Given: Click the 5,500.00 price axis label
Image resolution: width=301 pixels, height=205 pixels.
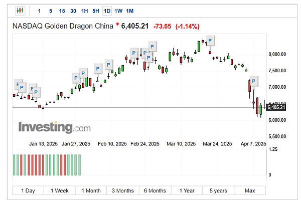Looking at the screenshot, I should coord(277,136).
